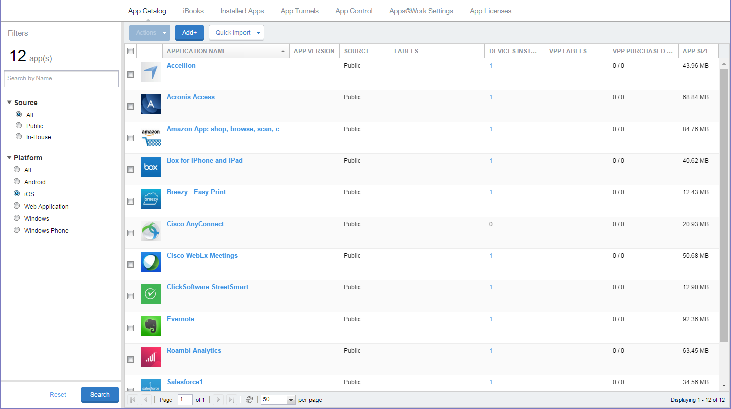Click the page number input field
Viewport: 731px width, 409px height.
[x=185, y=400]
